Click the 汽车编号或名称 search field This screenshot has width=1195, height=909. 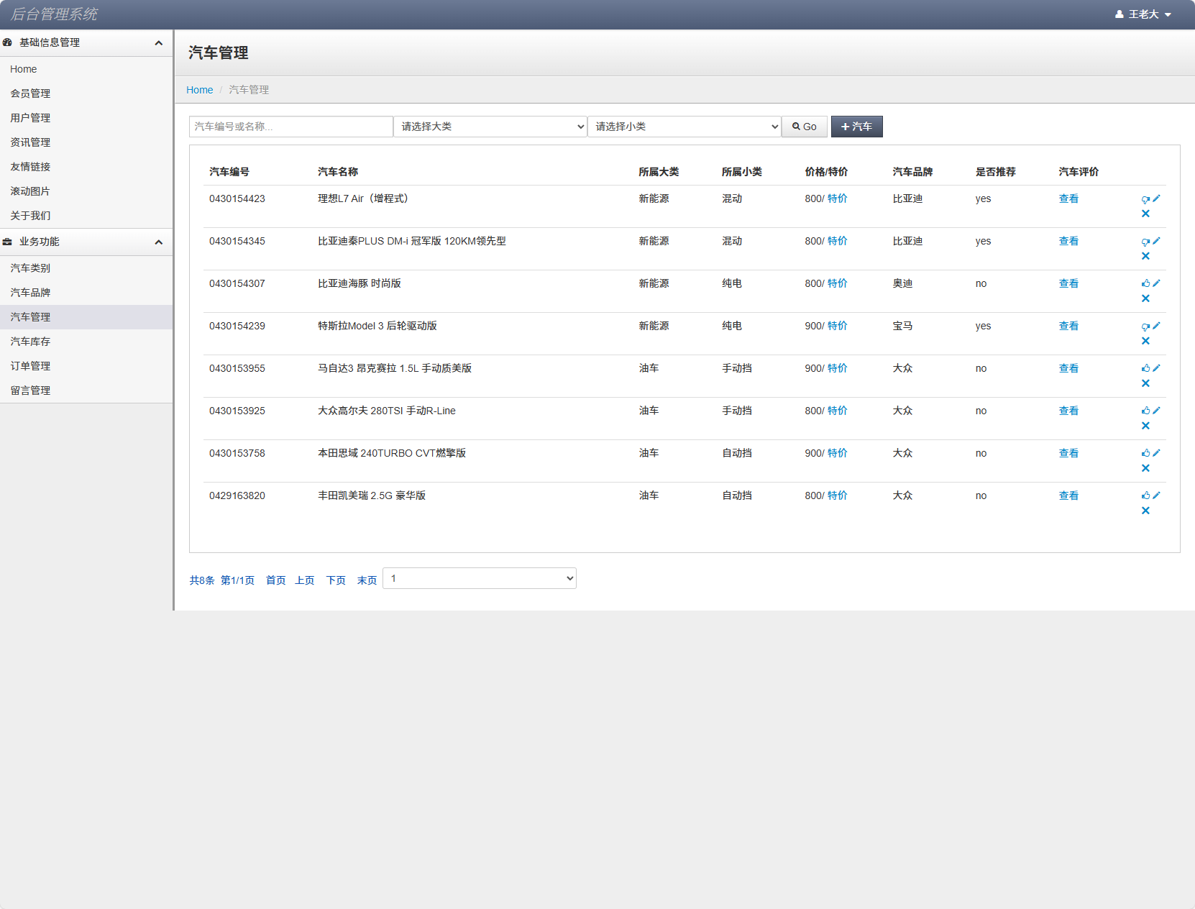click(x=290, y=127)
